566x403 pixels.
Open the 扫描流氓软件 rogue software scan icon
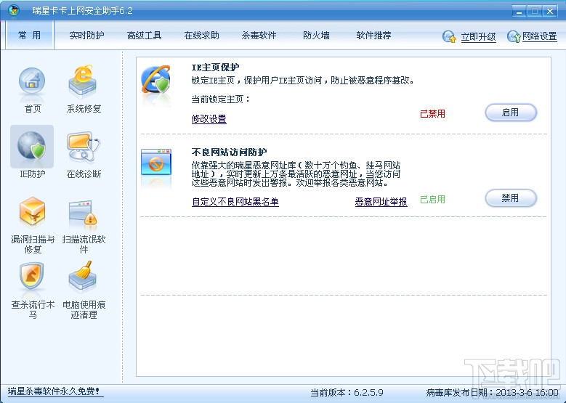click(x=83, y=214)
